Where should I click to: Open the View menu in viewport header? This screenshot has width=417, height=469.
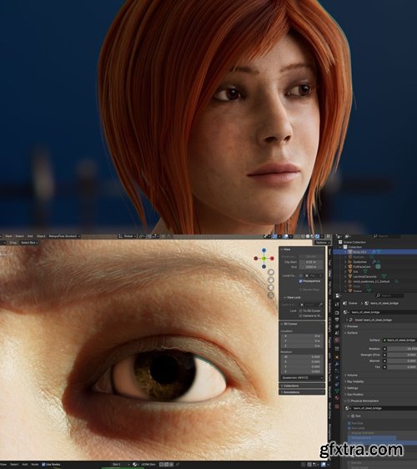point(8,236)
